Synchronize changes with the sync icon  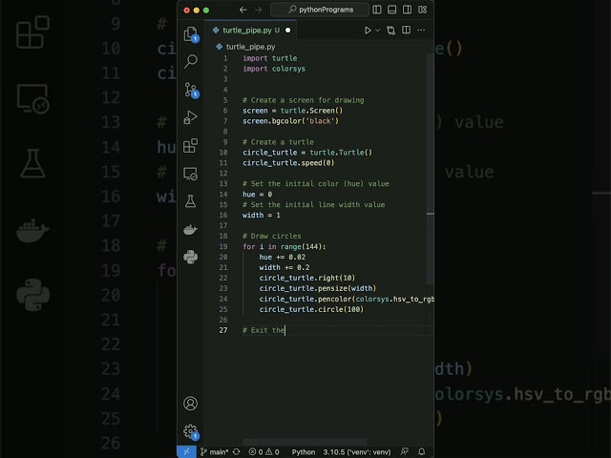click(236, 451)
